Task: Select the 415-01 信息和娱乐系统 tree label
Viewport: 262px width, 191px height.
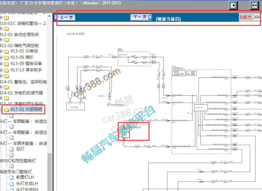Action: tap(22, 104)
